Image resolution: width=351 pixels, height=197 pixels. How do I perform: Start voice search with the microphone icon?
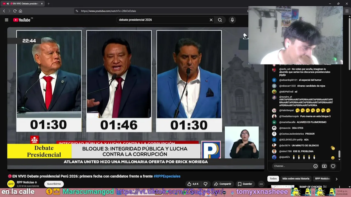point(232,20)
